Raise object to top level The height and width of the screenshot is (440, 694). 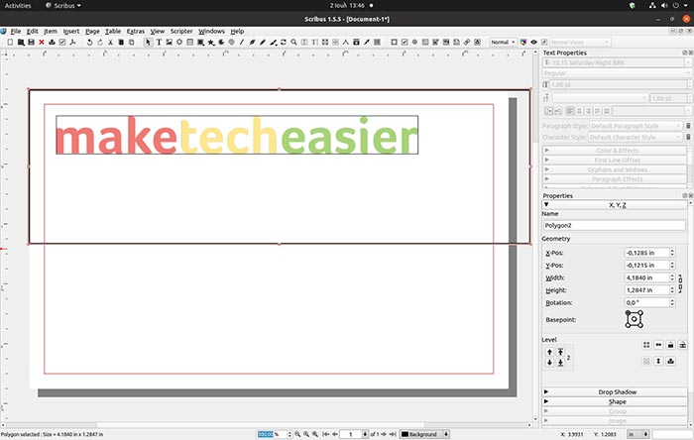560,352
